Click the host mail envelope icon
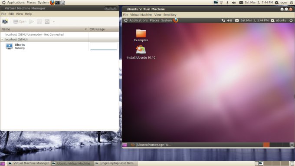The height and width of the screenshot is (166, 295). click(241, 3)
